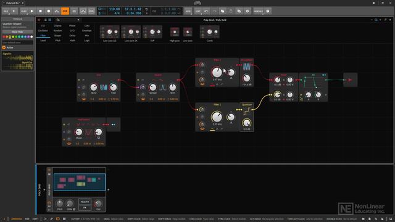This screenshot has width=395, height=222.
Task: Click the Filter 2 cutoff knob
Action: 217,117
